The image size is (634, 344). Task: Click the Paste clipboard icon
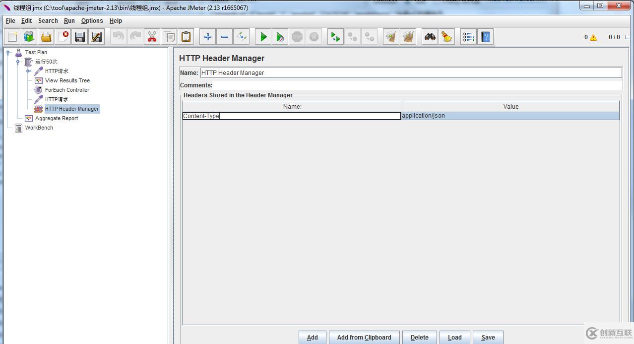(186, 37)
